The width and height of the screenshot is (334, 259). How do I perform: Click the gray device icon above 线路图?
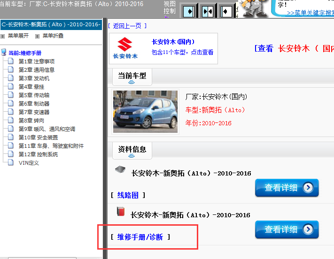coord(120,169)
